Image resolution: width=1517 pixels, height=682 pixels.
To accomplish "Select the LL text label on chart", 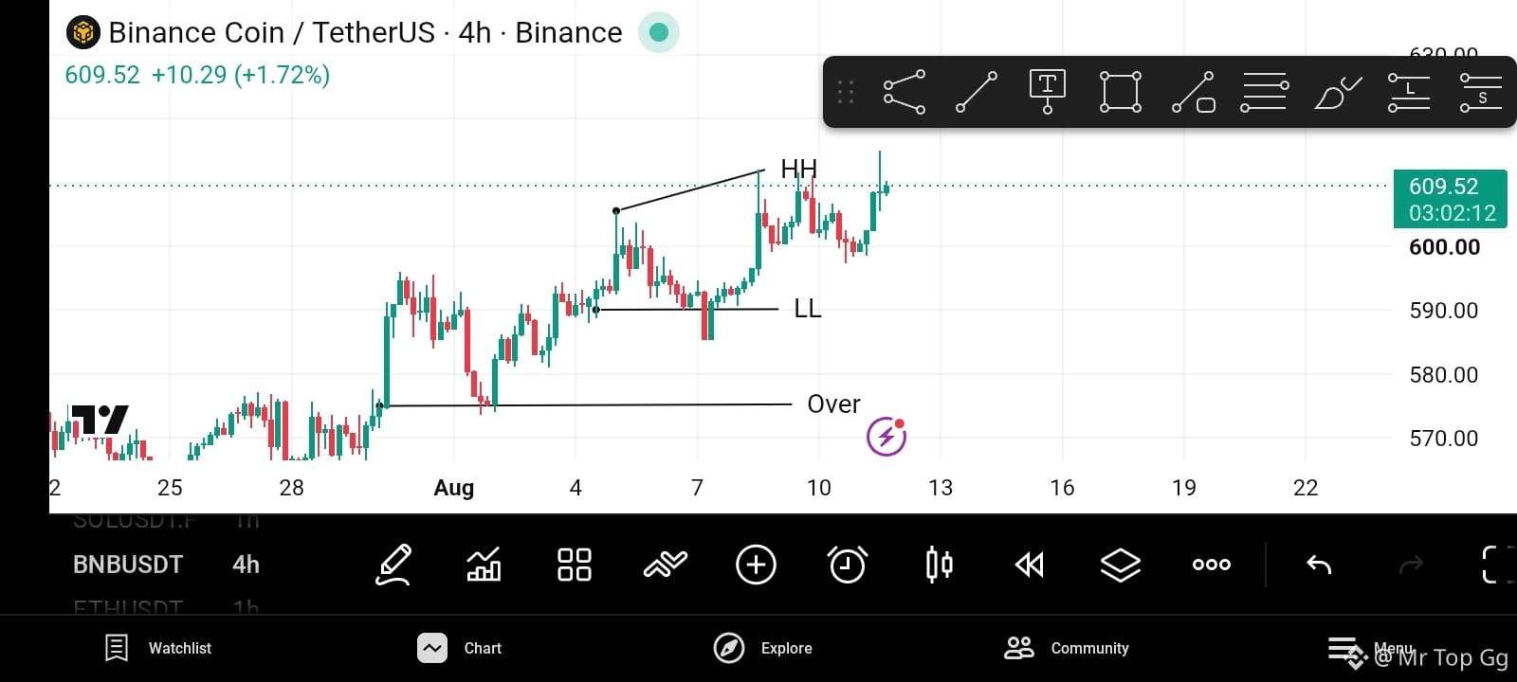I will click(x=808, y=309).
